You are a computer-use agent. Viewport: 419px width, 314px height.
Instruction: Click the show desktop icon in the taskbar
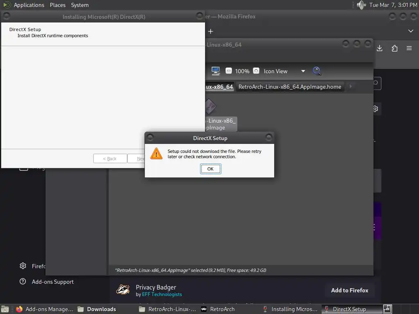click(x=5, y=309)
